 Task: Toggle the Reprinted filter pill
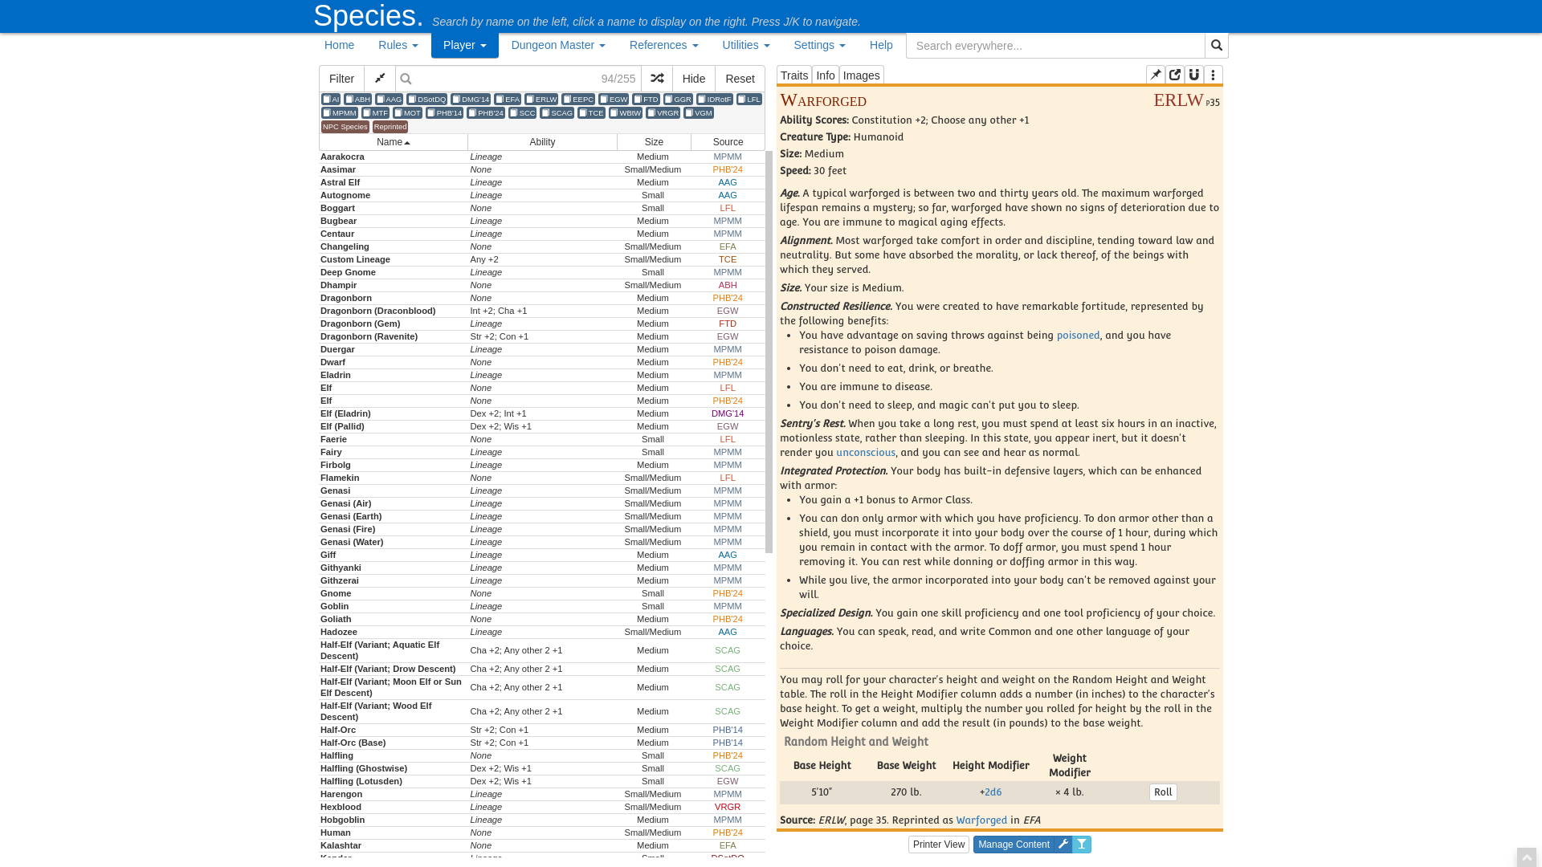coord(390,127)
